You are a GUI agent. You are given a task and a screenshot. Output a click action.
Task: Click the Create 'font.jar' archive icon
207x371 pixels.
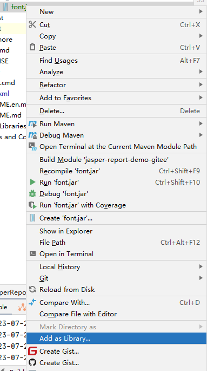click(32, 218)
